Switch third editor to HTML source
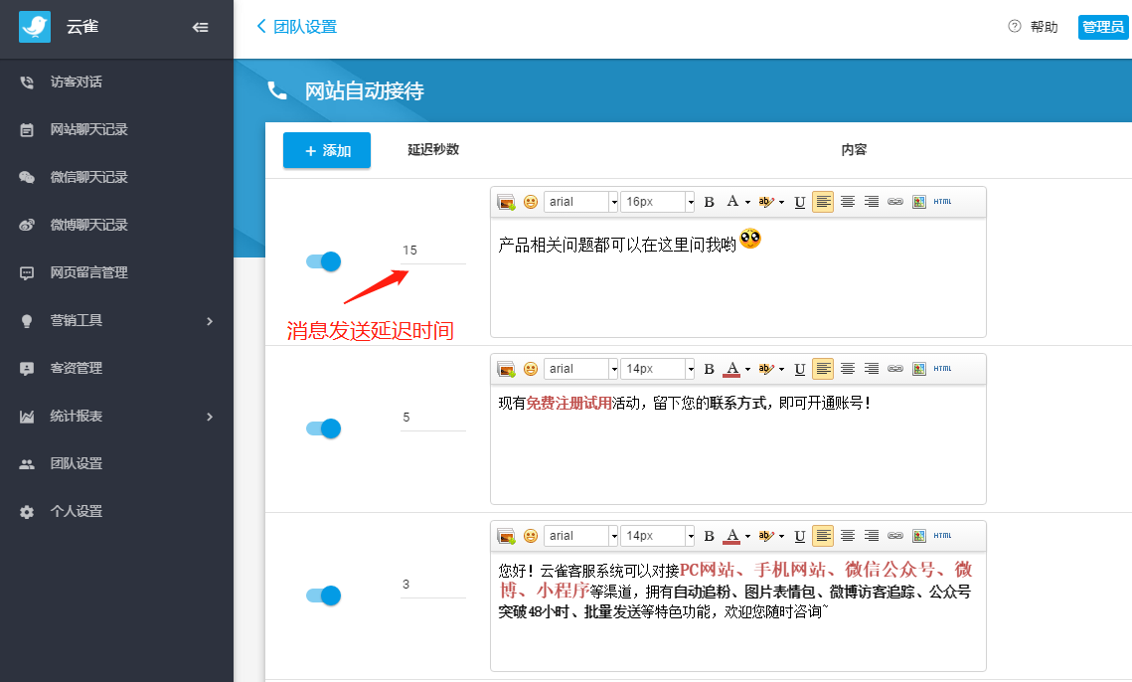Screen dimensions: 1132x682 click(942, 535)
